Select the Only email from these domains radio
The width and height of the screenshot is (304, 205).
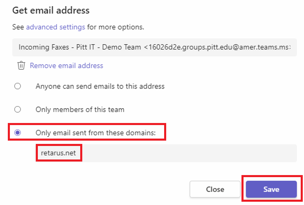[x=18, y=132]
